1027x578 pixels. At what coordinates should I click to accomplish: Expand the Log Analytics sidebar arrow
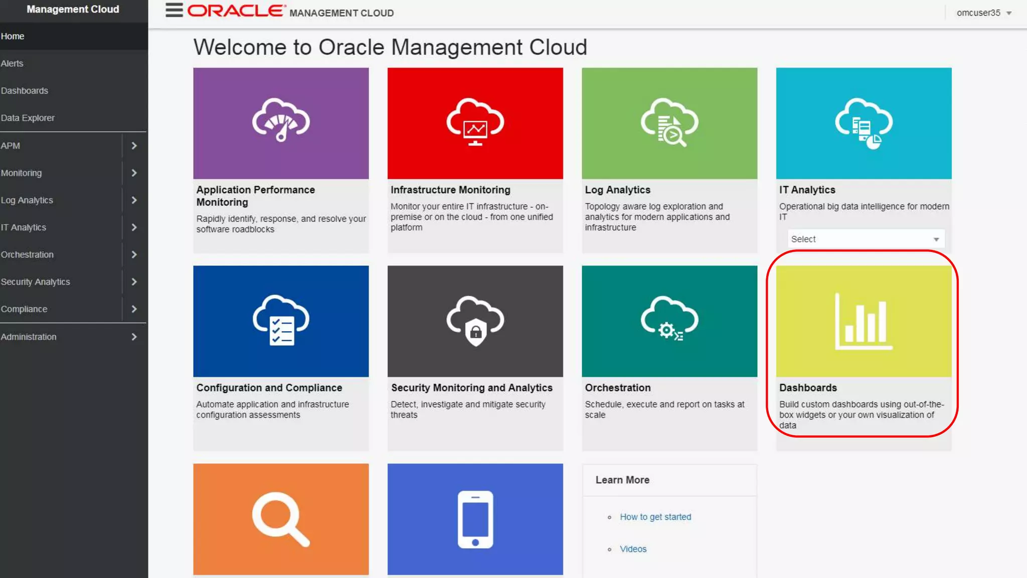click(x=134, y=200)
